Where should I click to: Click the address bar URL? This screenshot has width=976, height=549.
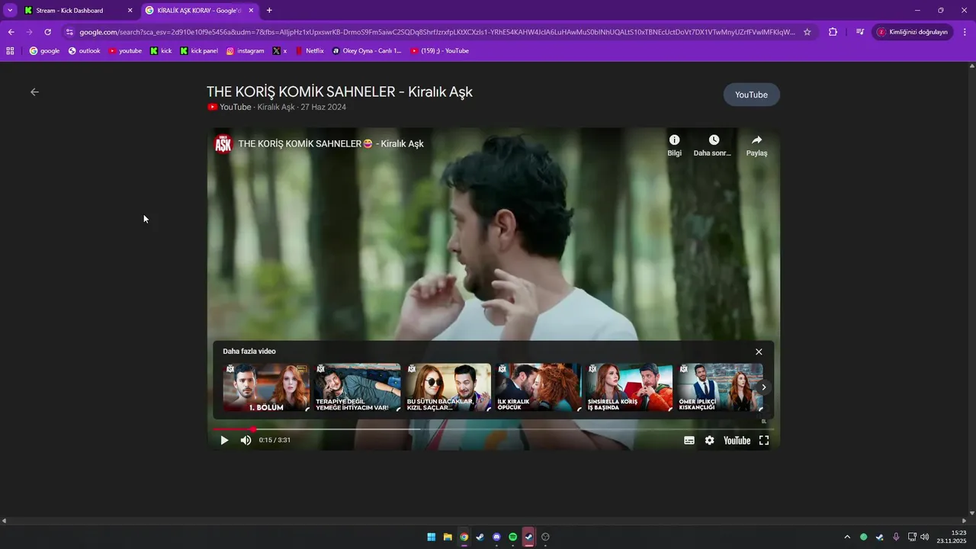438,32
